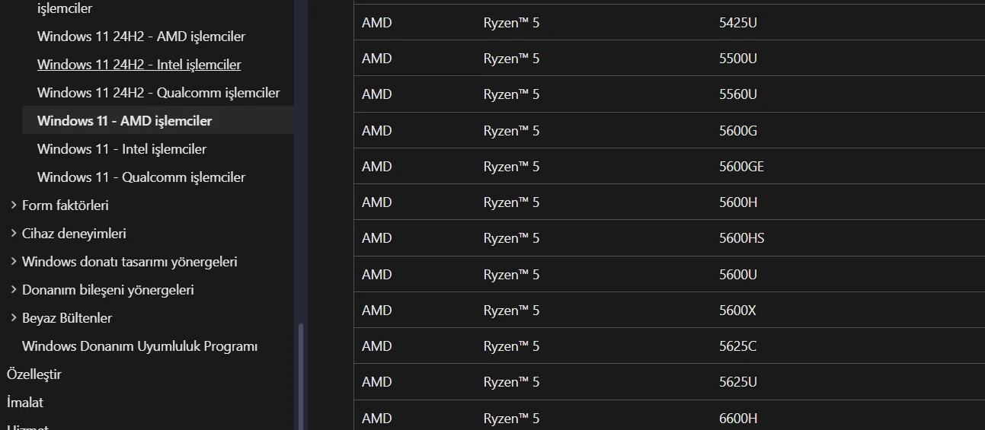Click model cell 5600H

point(738,202)
